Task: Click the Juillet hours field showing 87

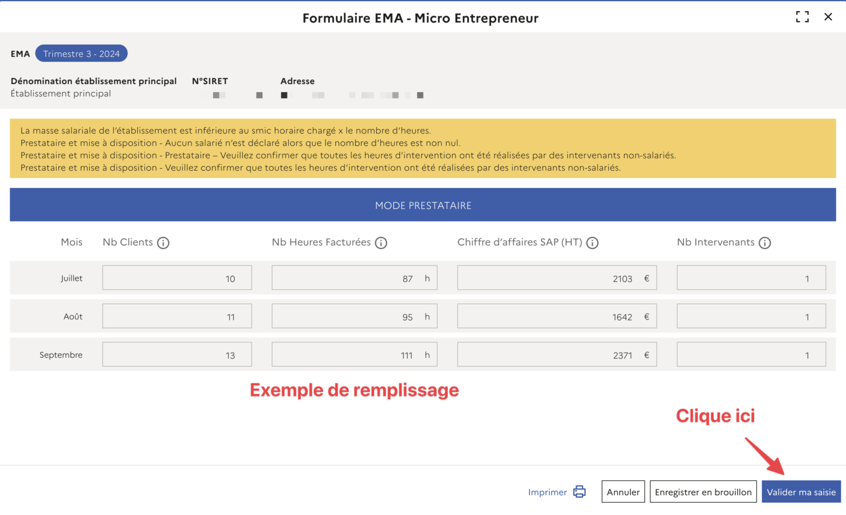Action: tap(354, 278)
